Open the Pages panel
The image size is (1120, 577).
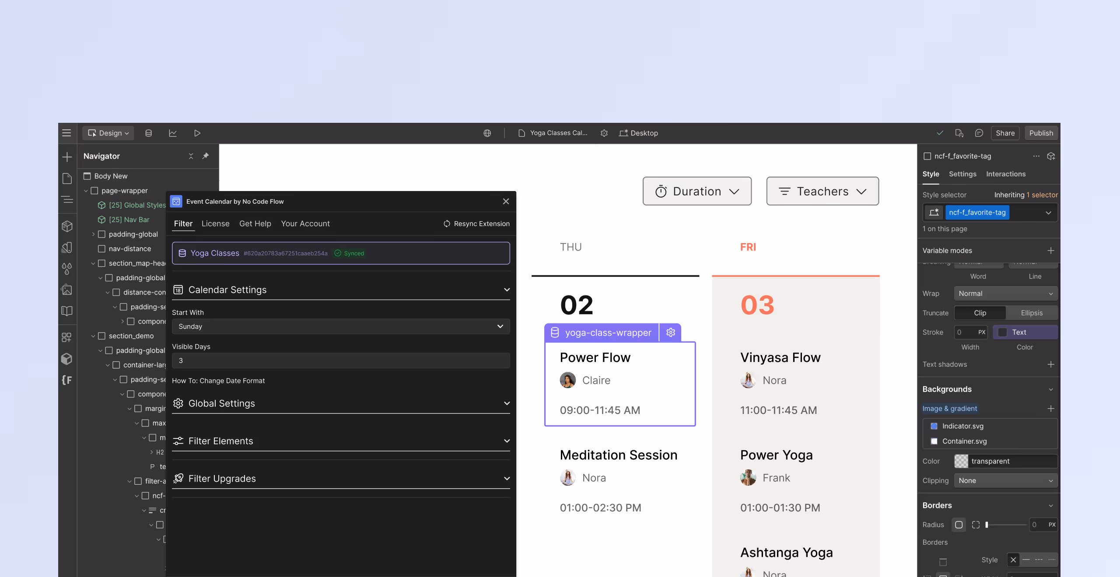click(x=67, y=178)
